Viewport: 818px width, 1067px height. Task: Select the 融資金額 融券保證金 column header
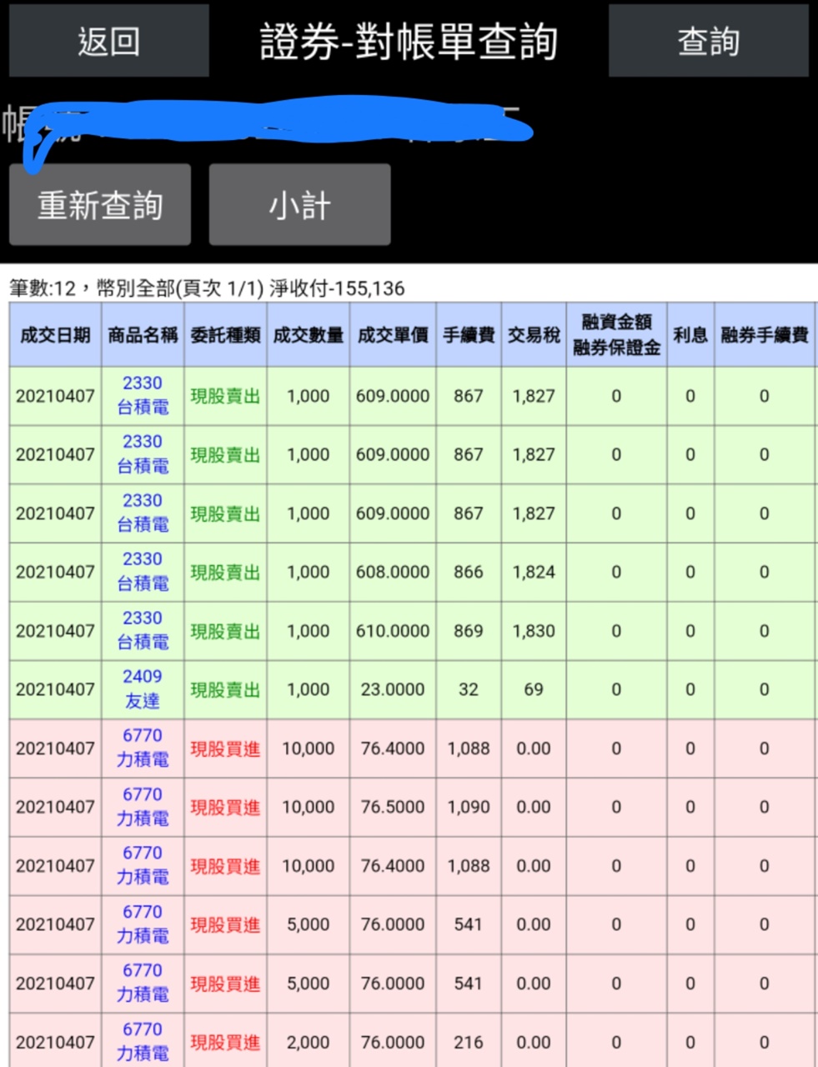pos(616,335)
